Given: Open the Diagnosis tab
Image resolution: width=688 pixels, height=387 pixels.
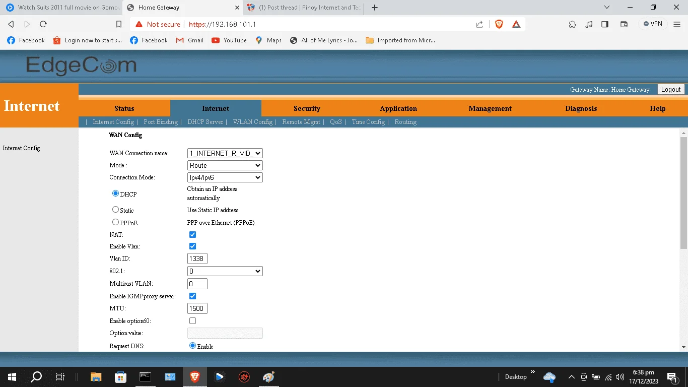Looking at the screenshot, I should (581, 108).
